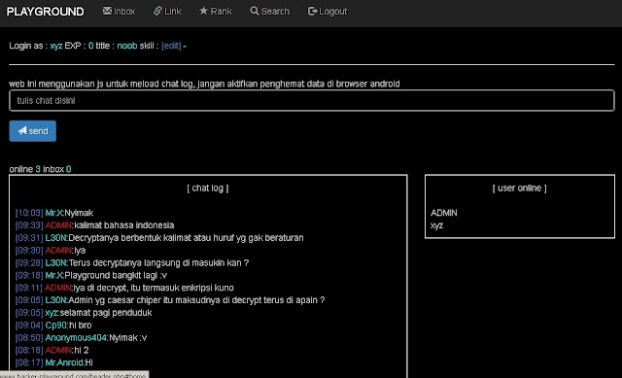Click the online count 3
The width and height of the screenshot is (622, 378).
(38, 169)
